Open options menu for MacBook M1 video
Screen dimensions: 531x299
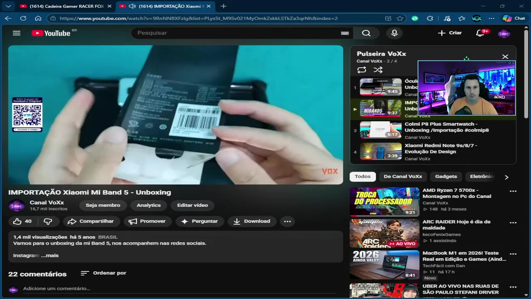513,254
